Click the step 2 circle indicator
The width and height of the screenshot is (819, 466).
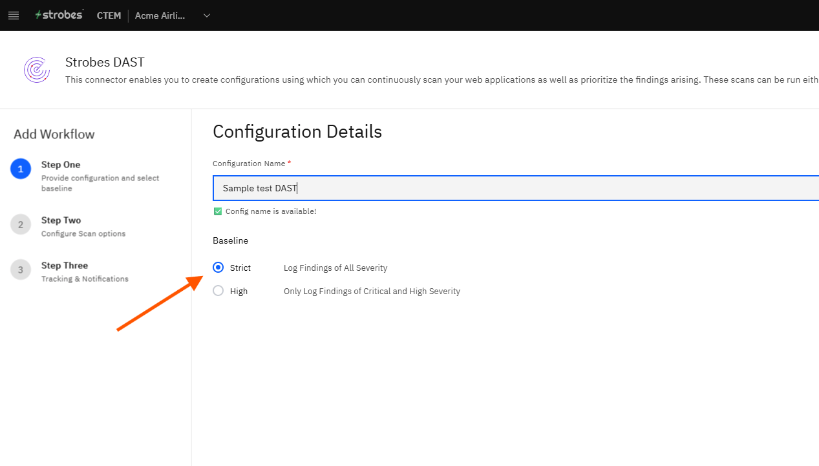point(21,225)
